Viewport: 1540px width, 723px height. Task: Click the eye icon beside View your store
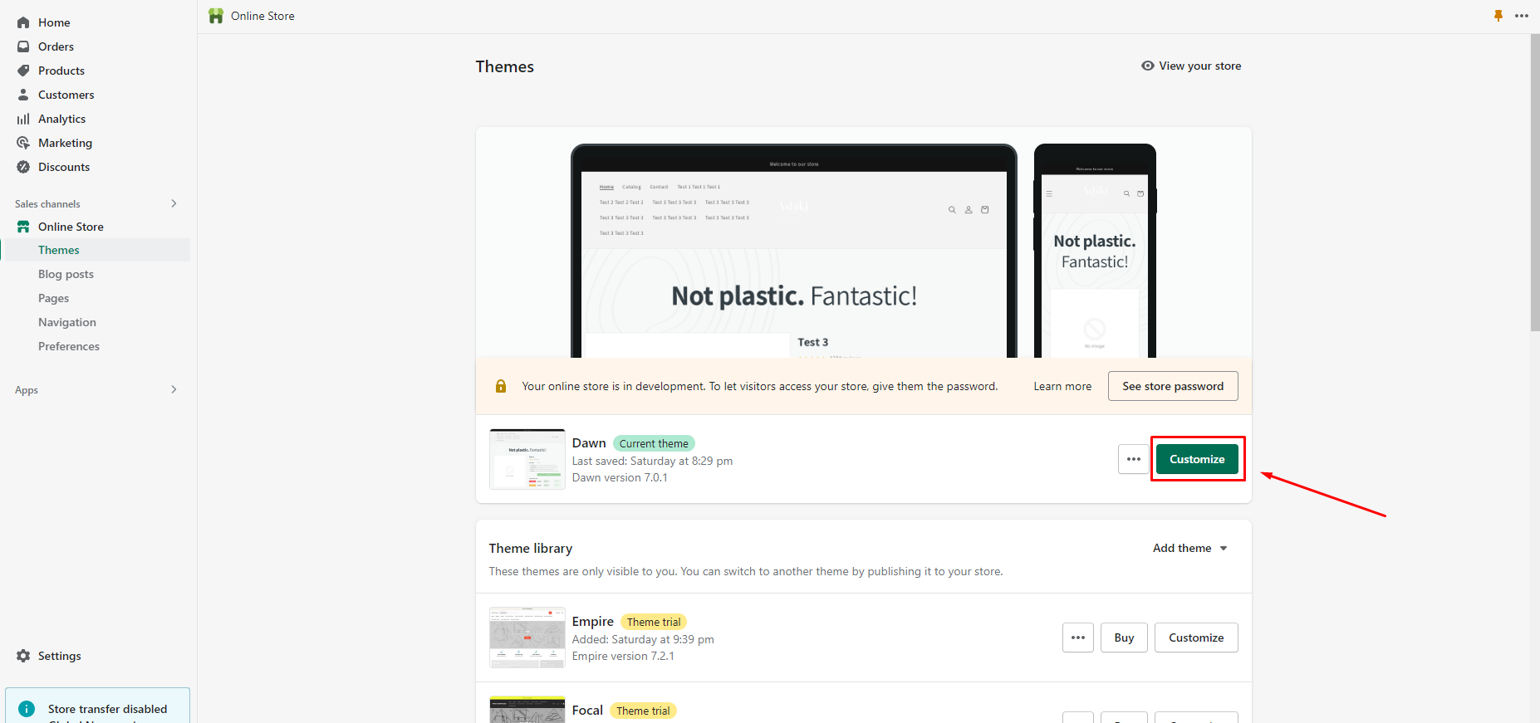click(1148, 66)
